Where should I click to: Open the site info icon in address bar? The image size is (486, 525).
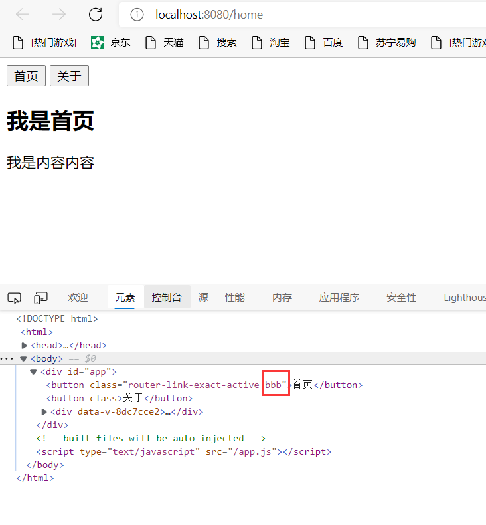(137, 15)
